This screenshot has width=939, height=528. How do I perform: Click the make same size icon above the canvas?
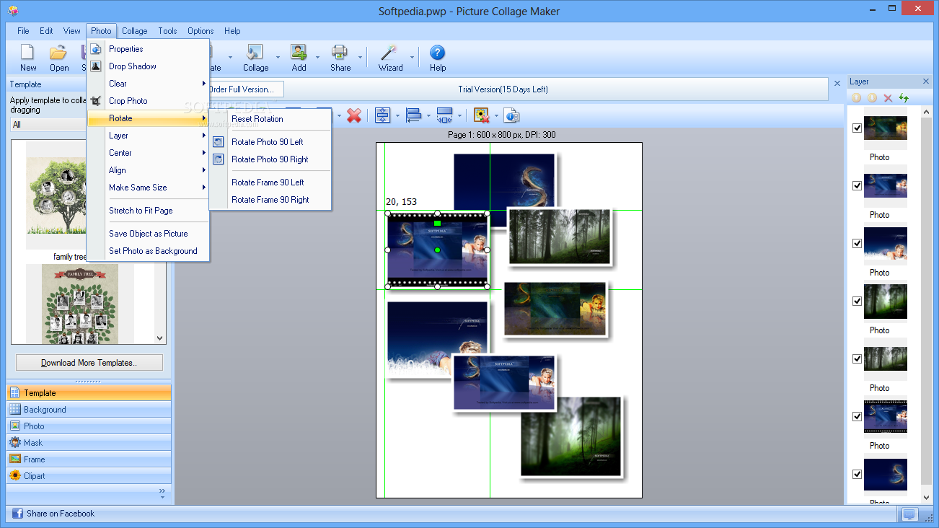point(445,115)
